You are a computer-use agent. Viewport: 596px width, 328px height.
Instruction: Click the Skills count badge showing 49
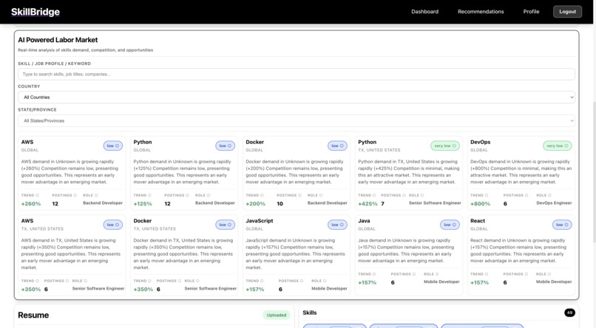tap(569, 312)
